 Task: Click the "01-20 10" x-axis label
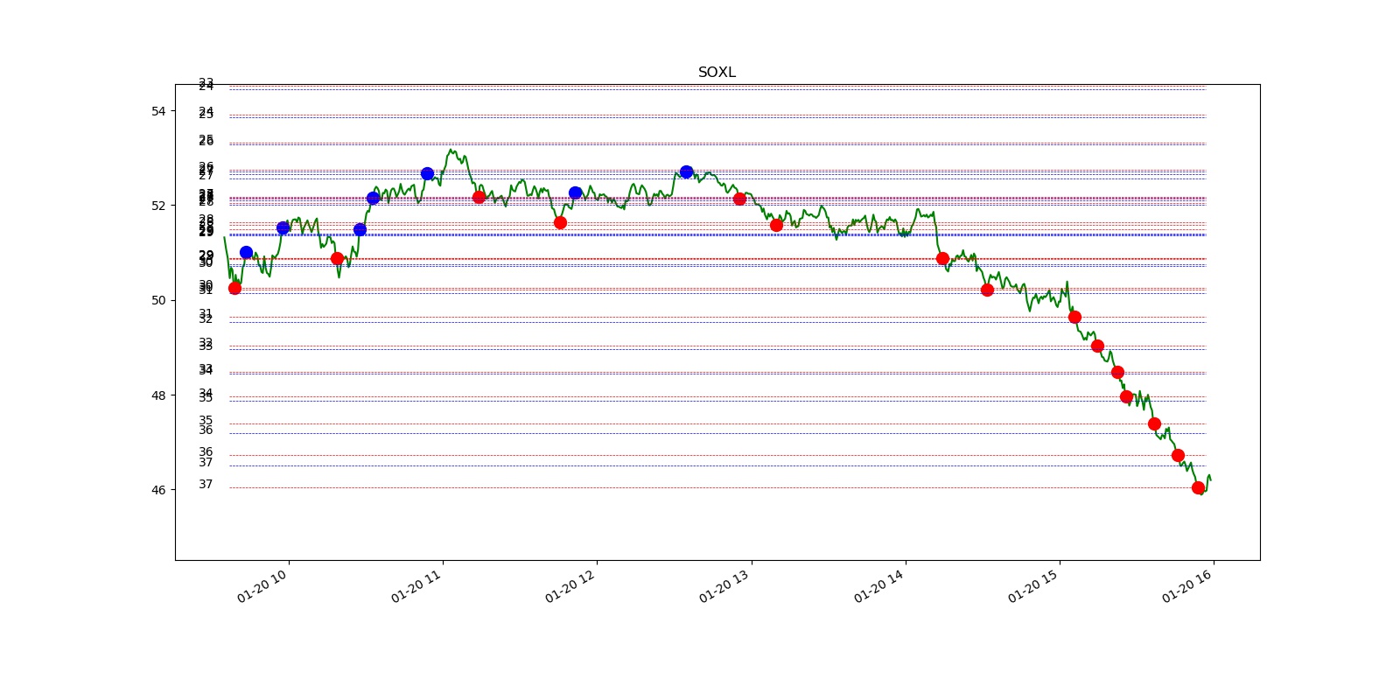[262, 586]
